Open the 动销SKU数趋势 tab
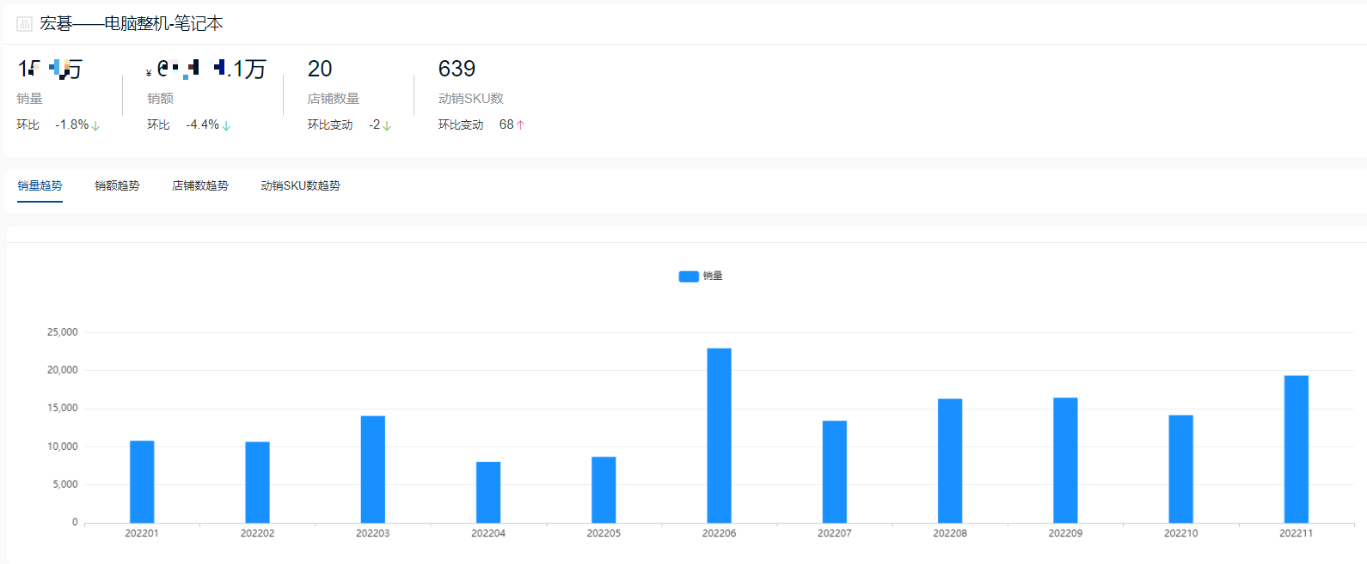Viewport: 1367px width, 564px height. pyautogui.click(x=301, y=185)
